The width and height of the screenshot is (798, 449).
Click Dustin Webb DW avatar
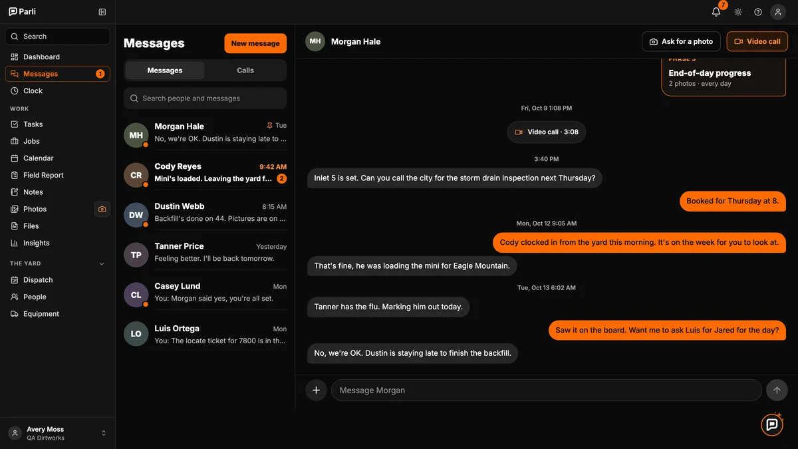(x=136, y=215)
